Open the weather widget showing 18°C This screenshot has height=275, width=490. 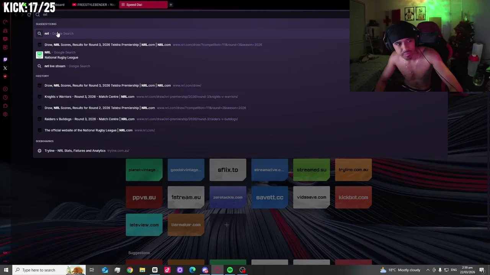[400, 270]
